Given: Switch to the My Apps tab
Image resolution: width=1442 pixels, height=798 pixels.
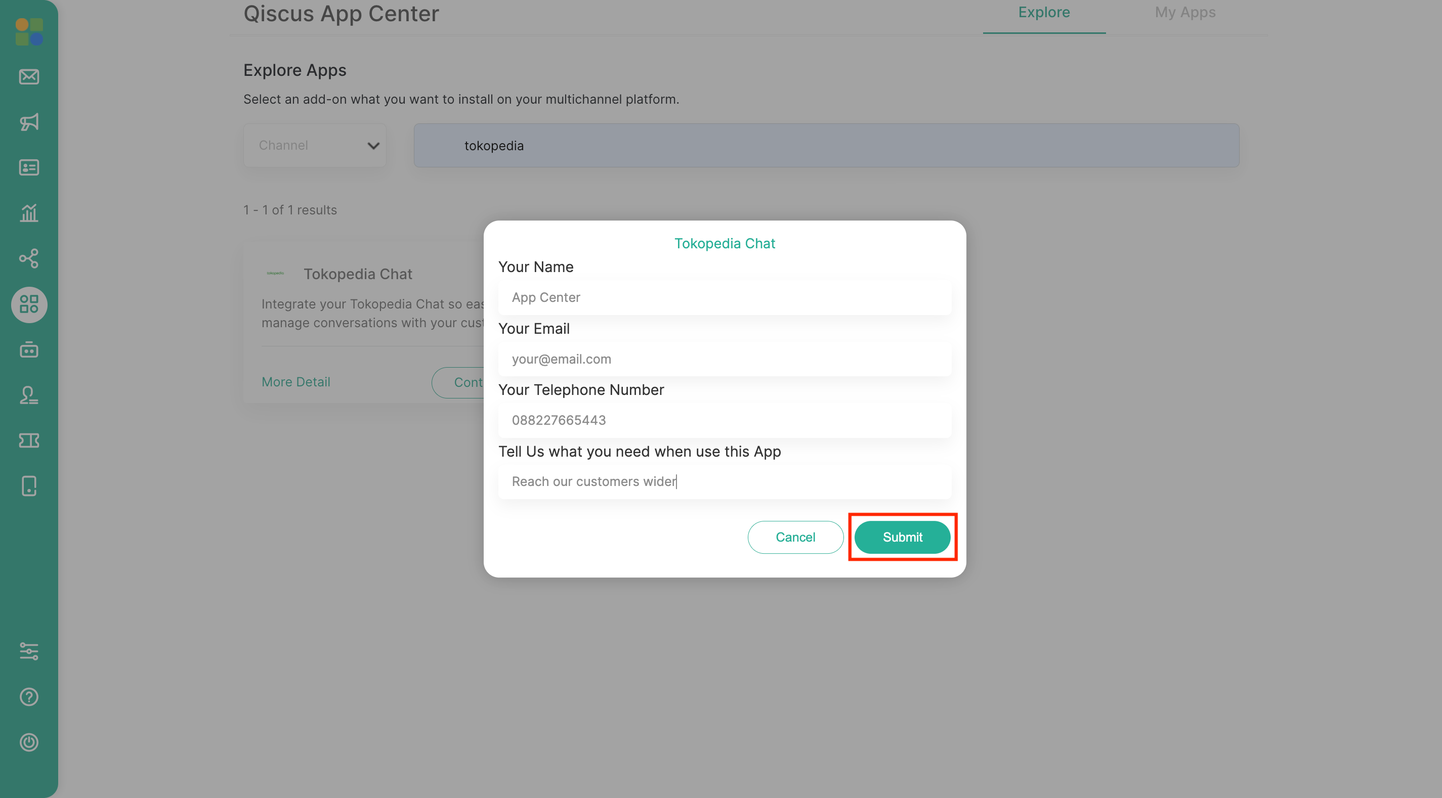Looking at the screenshot, I should (1185, 12).
